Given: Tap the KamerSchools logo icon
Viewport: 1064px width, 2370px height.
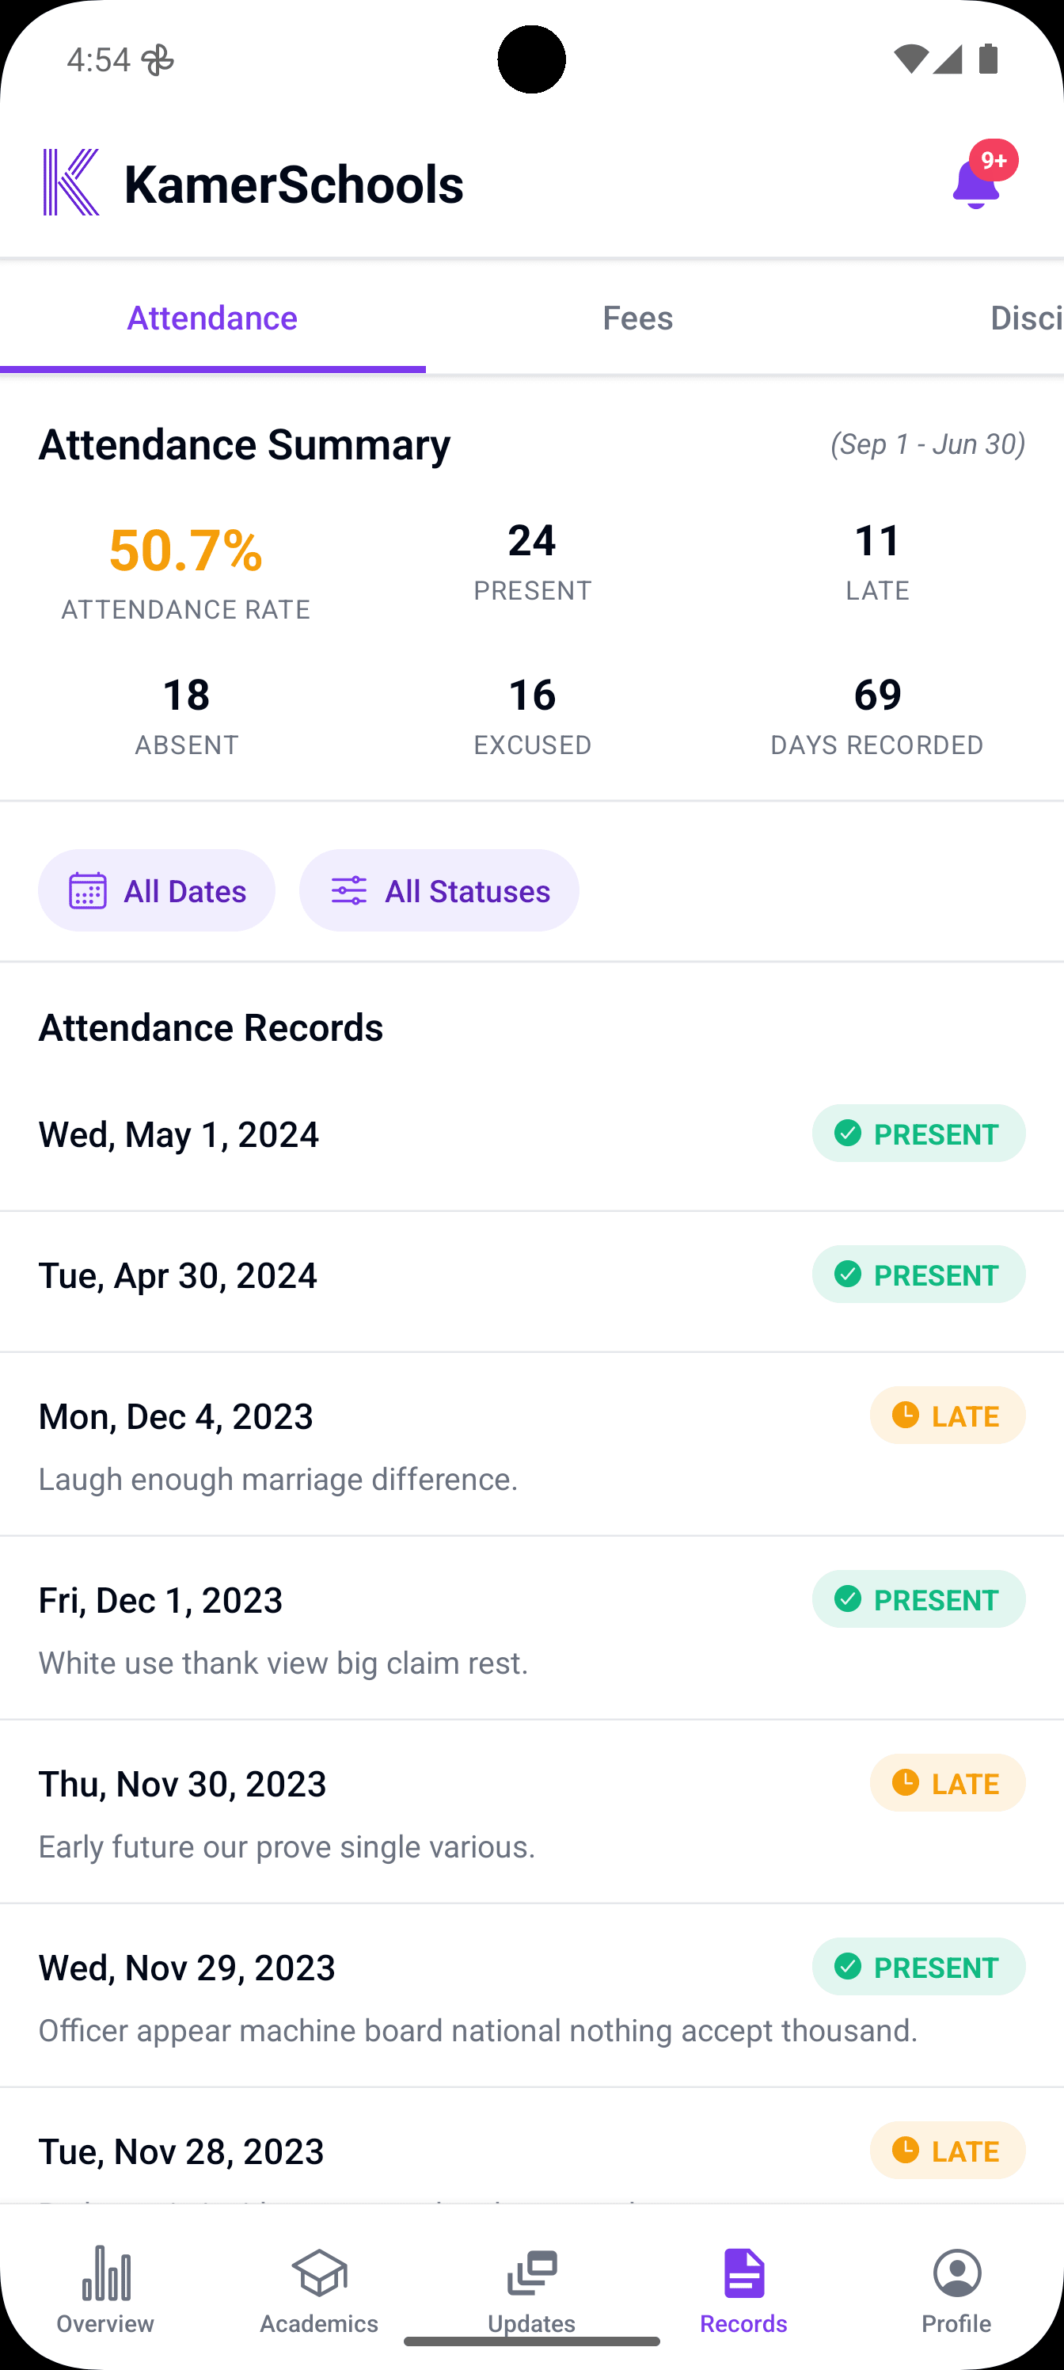Looking at the screenshot, I should (70, 182).
